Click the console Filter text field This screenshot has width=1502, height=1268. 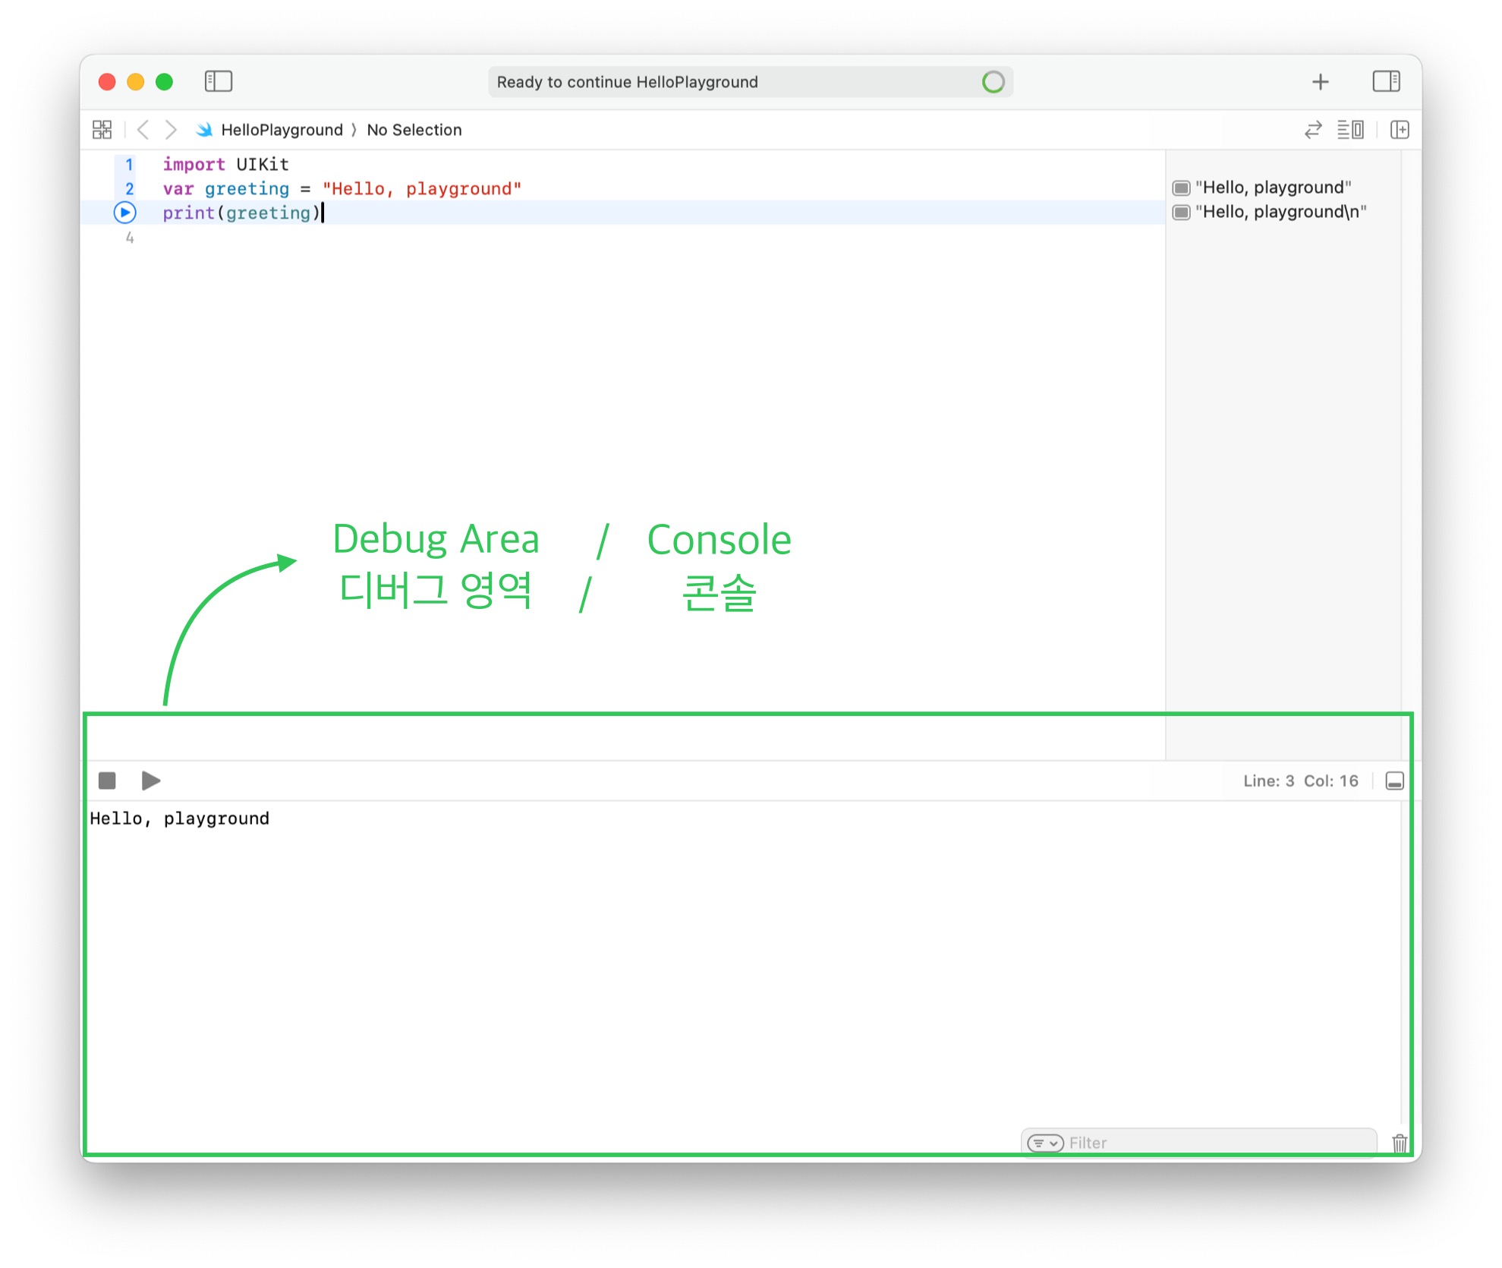pyautogui.click(x=1214, y=1143)
